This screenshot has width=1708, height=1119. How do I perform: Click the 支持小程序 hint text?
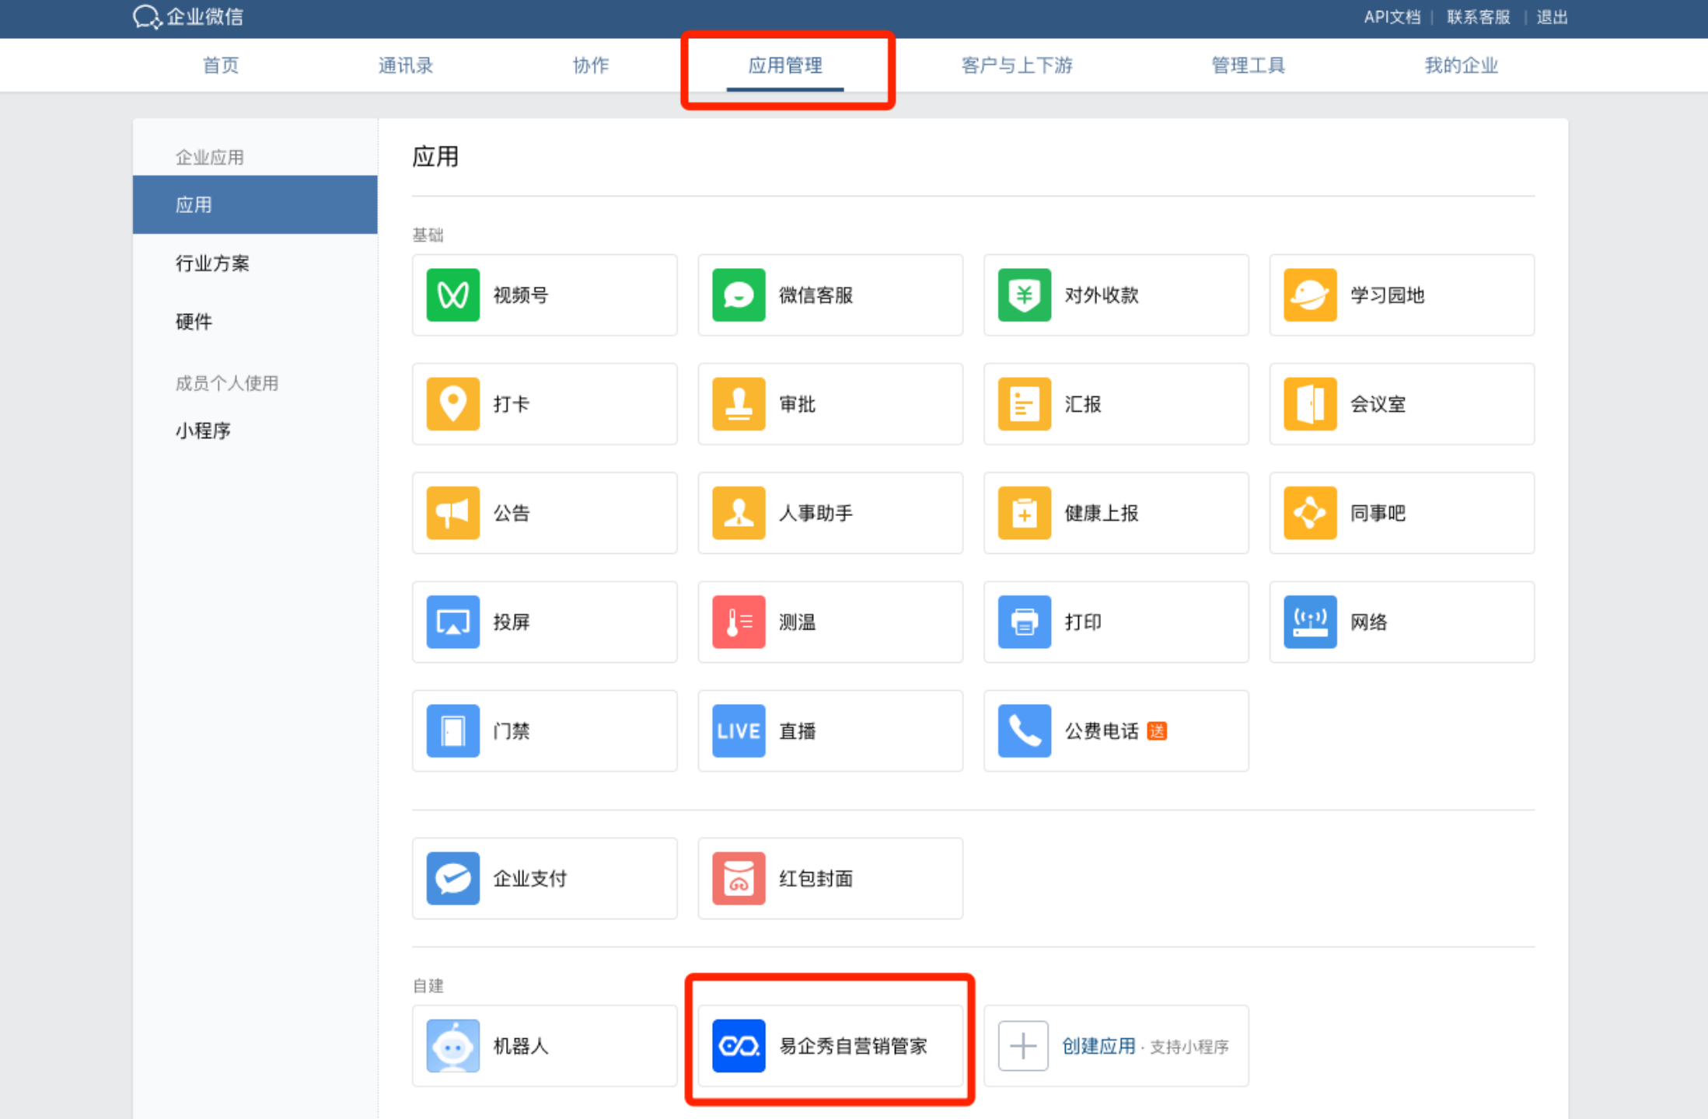pos(1189,1047)
